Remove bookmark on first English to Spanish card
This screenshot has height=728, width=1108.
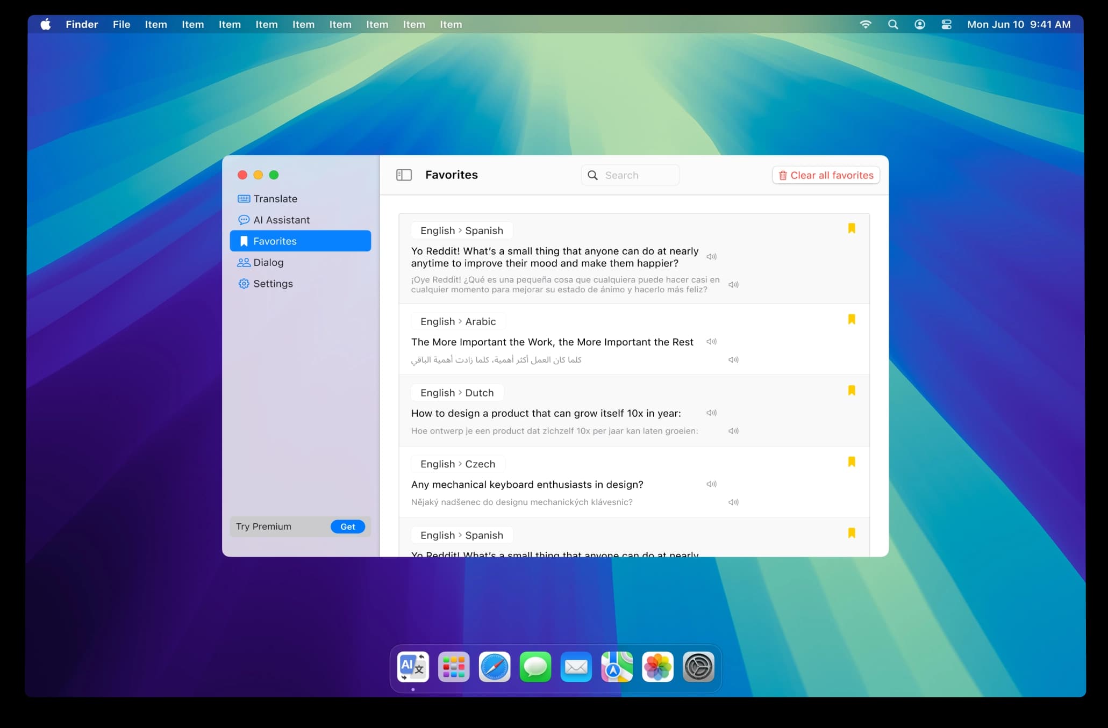point(852,228)
